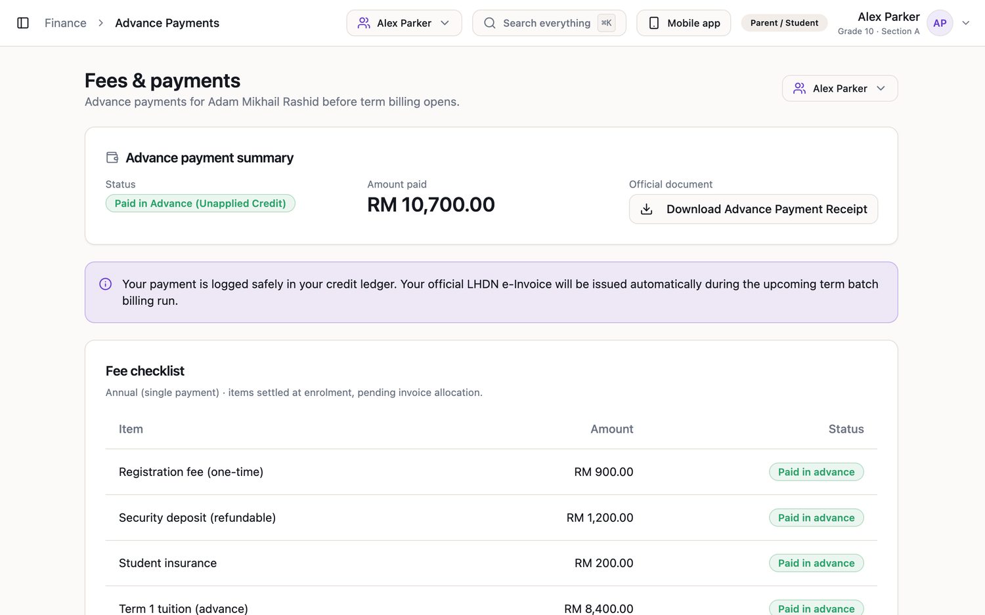Click the RM 10,700.00 amount paid

(431, 205)
